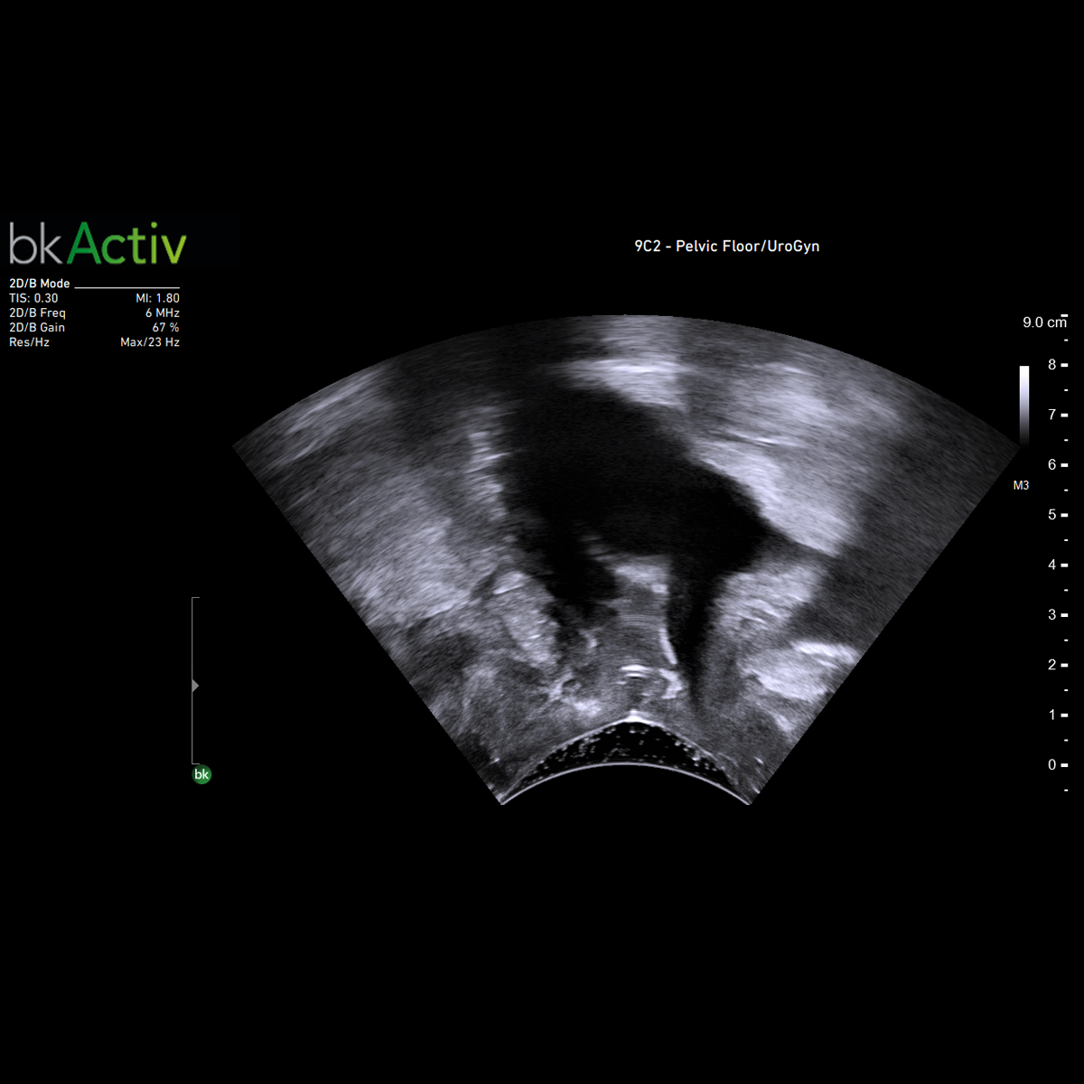Click the bkActiv logo

click(98, 243)
